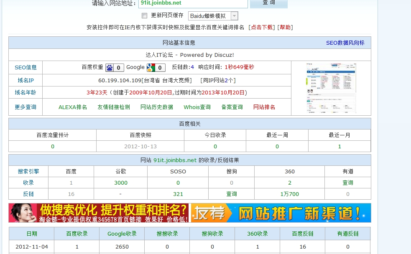Click the 同IP网站 count 2
Screen dimensions: 411x254
226,80
